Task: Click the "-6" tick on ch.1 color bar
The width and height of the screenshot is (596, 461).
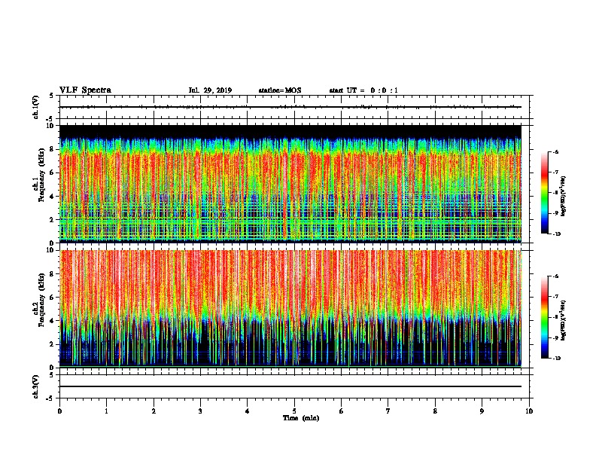Action: tap(555, 151)
